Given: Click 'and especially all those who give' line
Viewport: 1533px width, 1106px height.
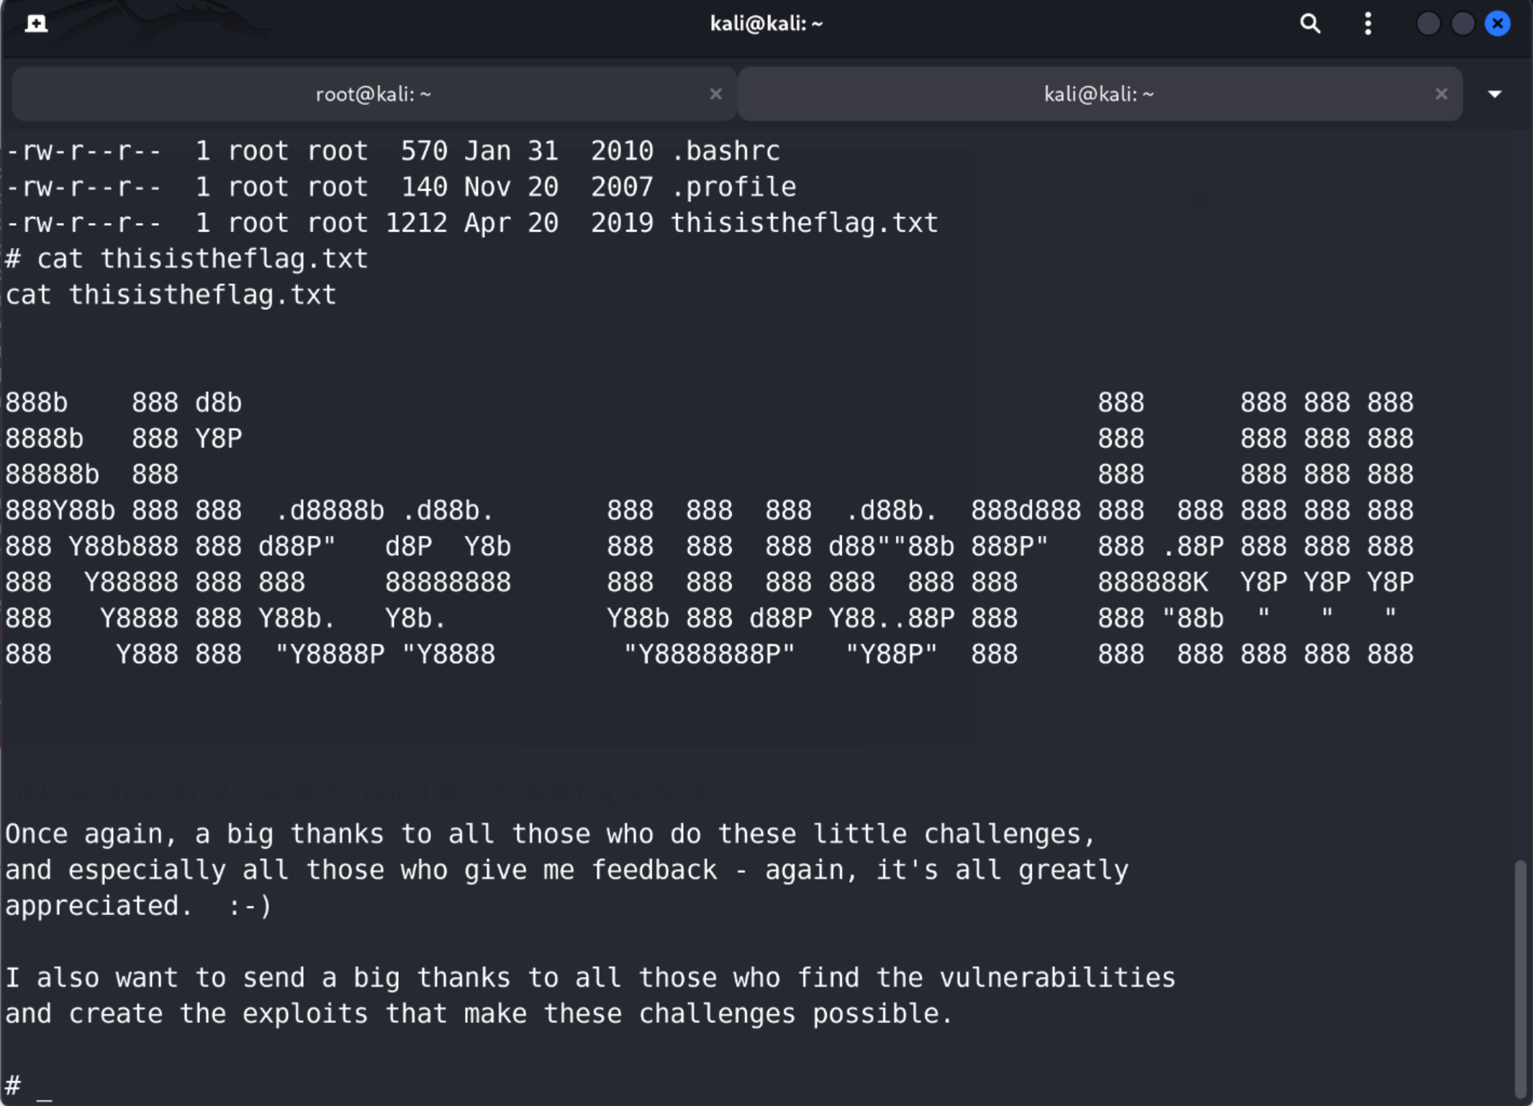Looking at the screenshot, I should pos(566,870).
